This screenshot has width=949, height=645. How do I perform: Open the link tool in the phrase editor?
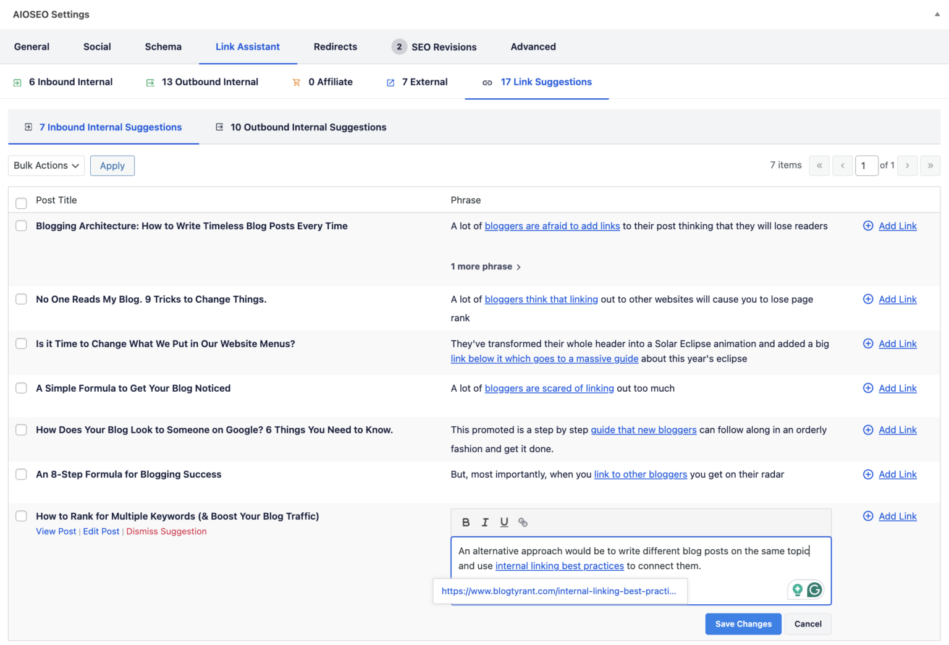pyautogui.click(x=523, y=522)
